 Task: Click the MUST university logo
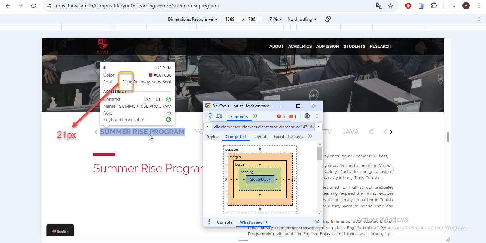point(103,46)
